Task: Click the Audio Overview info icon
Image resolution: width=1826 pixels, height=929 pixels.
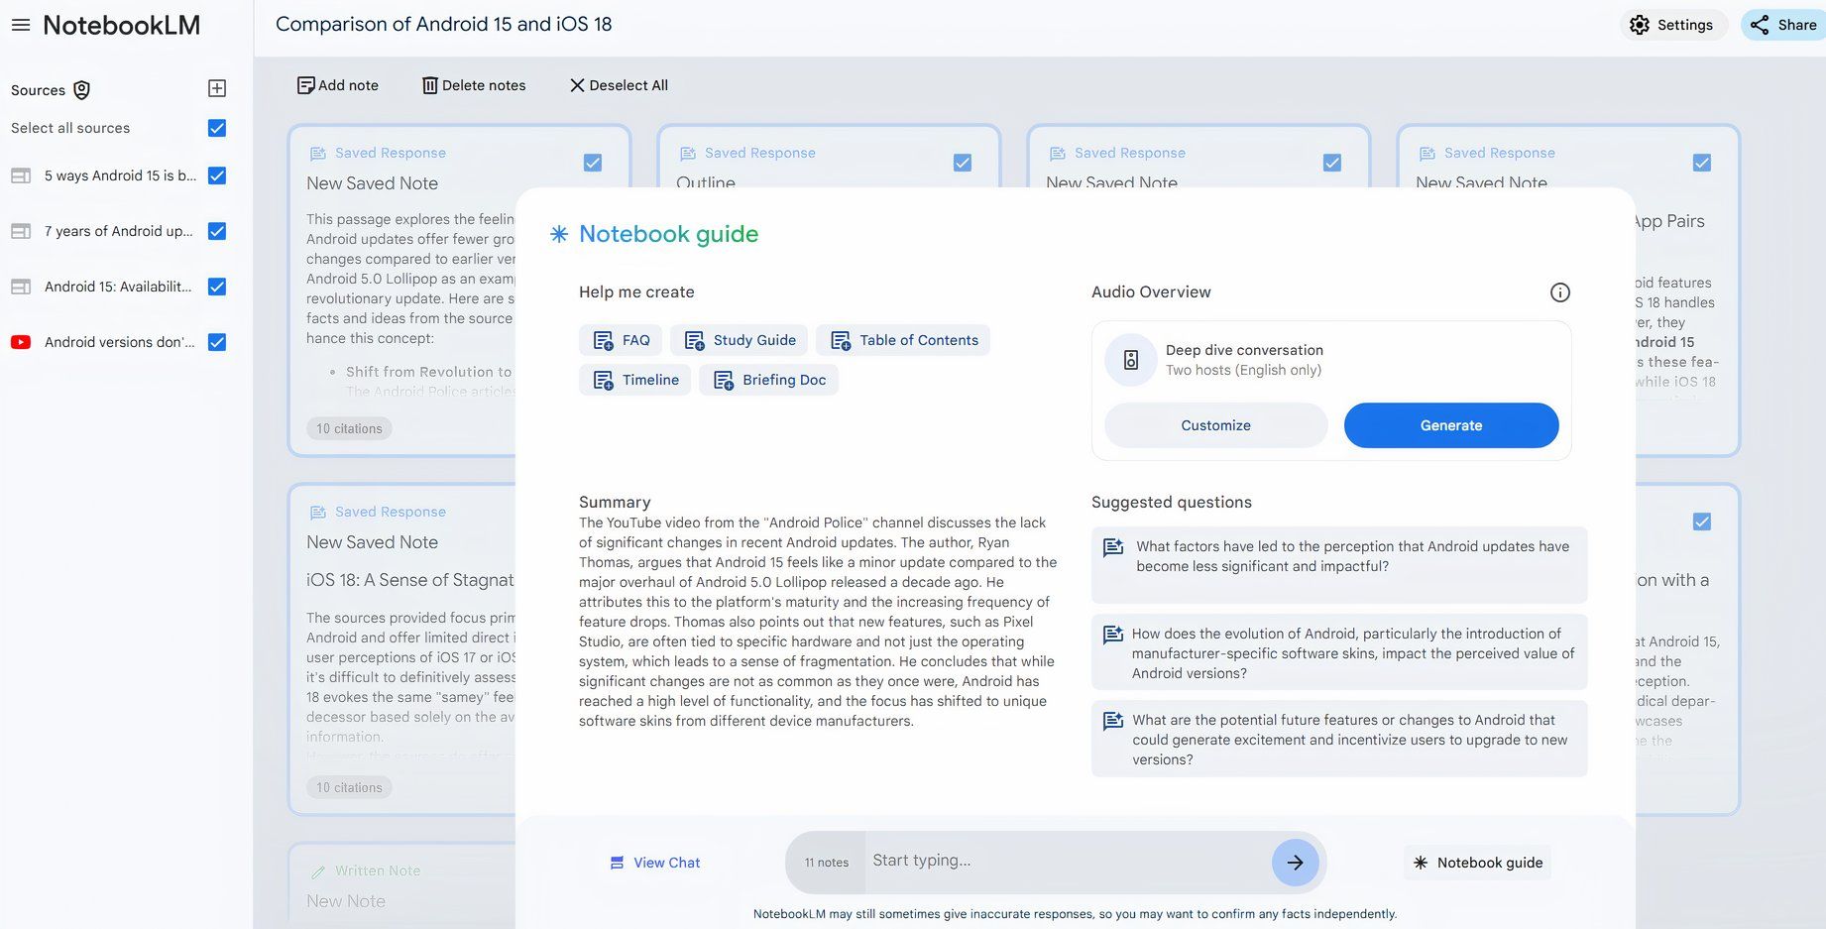Action: pyautogui.click(x=1559, y=292)
